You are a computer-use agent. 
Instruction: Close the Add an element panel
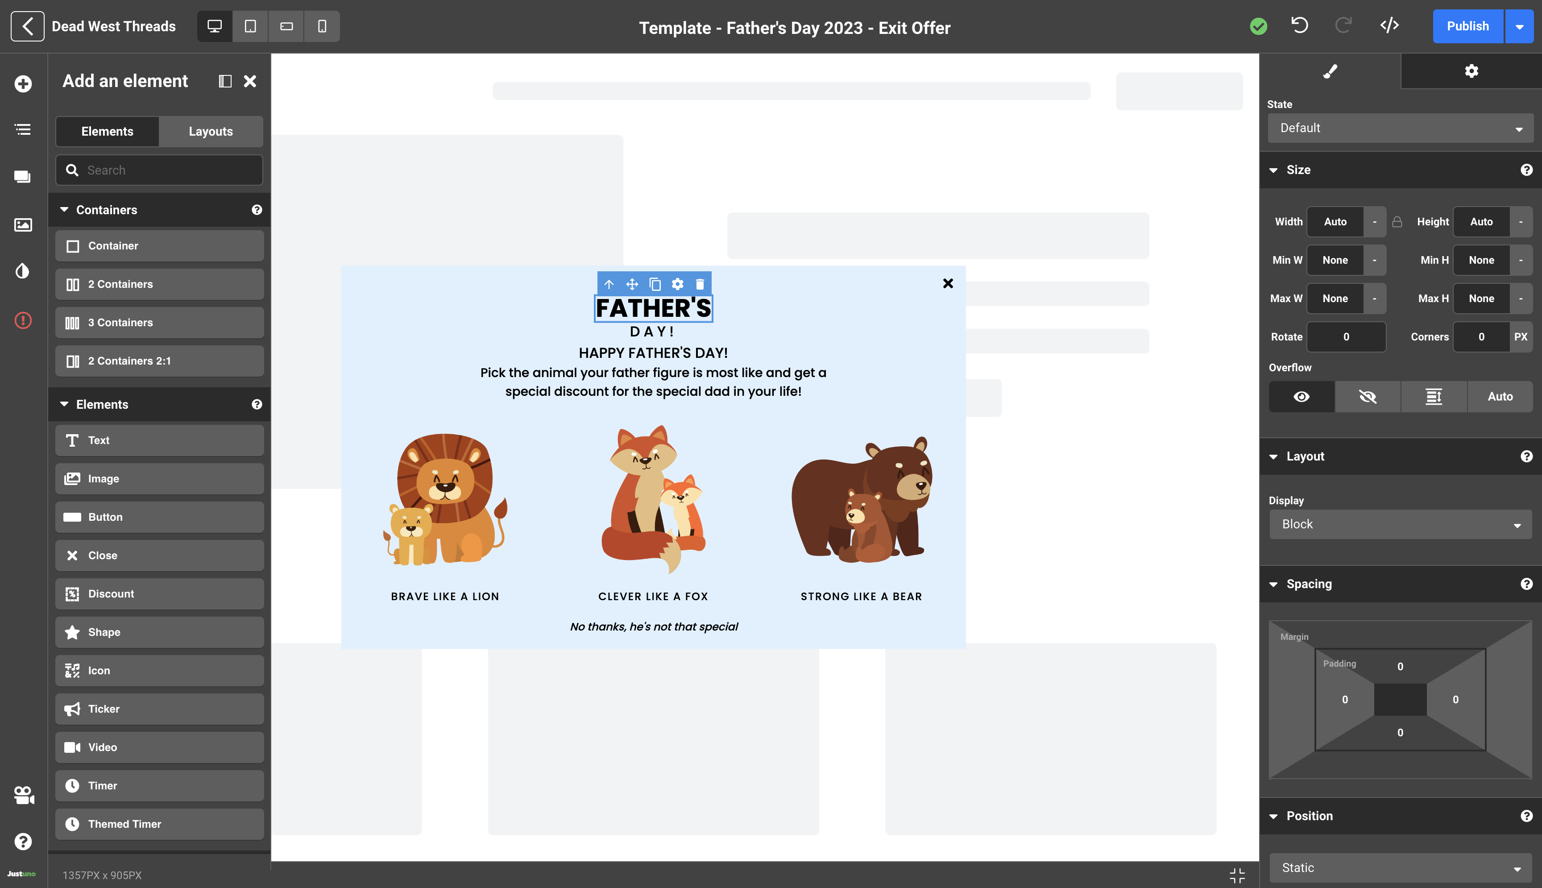click(250, 81)
